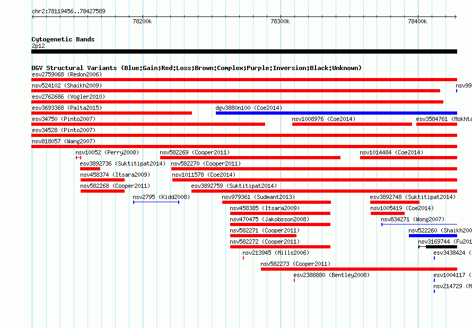The width and height of the screenshot is (472, 328).
Task: Click the 78200k ruler label
Action: click(x=142, y=21)
